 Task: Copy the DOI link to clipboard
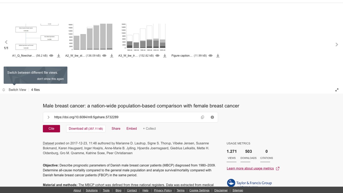[x=203, y=117]
